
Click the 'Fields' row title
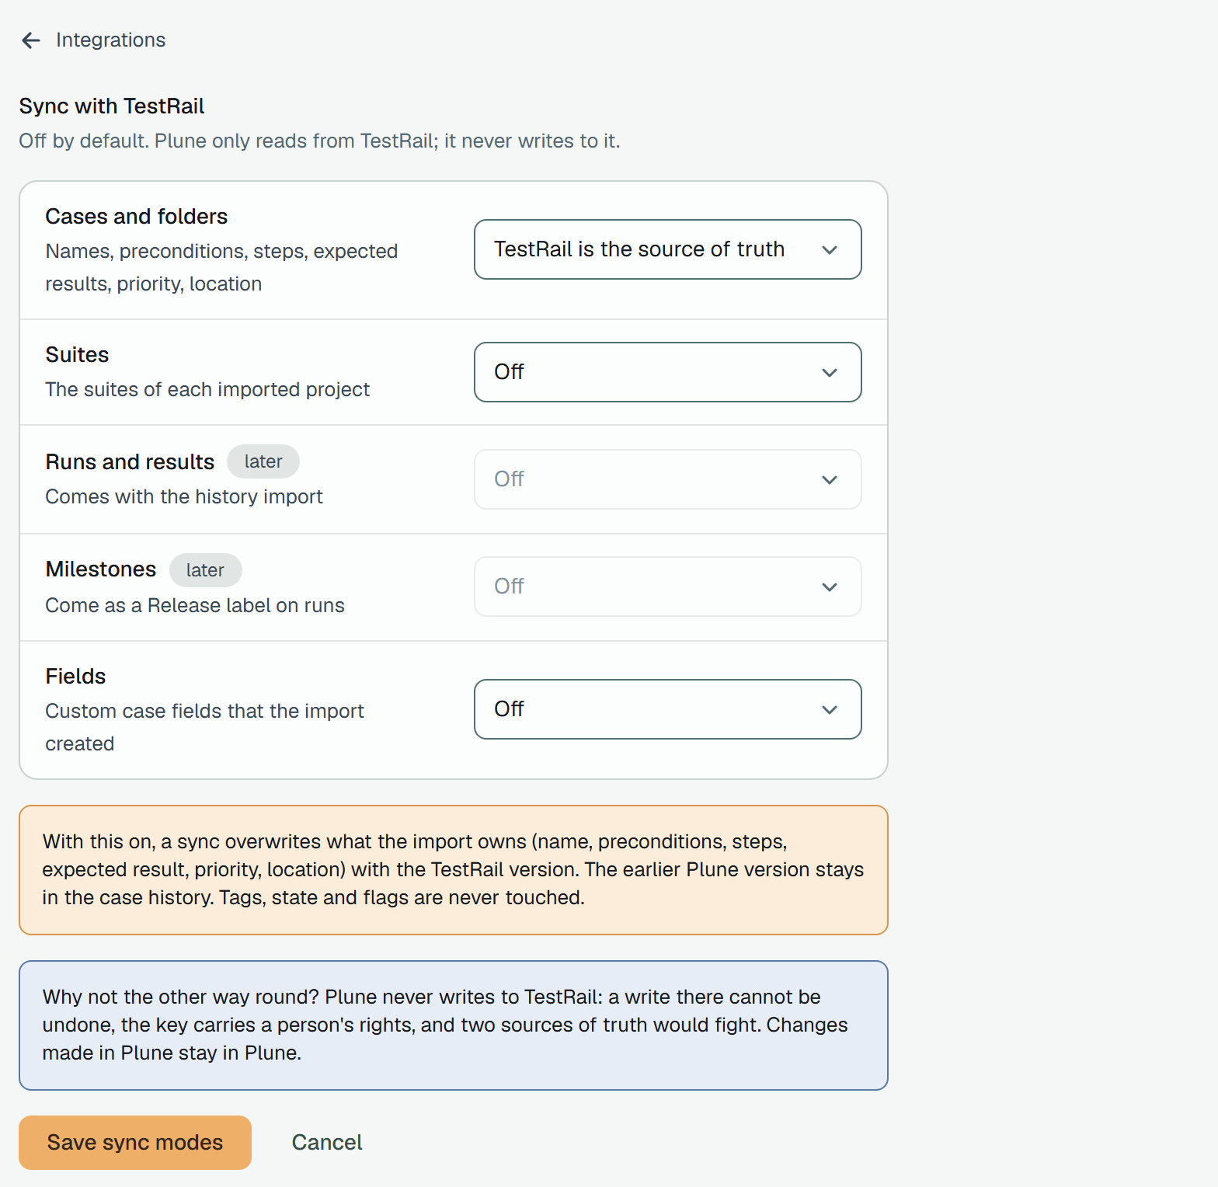point(75,677)
